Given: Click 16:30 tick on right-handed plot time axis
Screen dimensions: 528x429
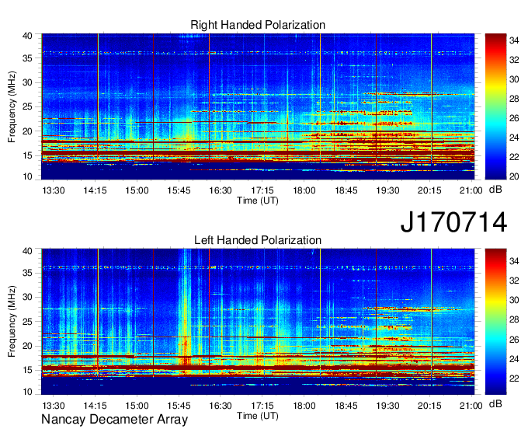Looking at the screenshot, I should pyautogui.click(x=221, y=190).
